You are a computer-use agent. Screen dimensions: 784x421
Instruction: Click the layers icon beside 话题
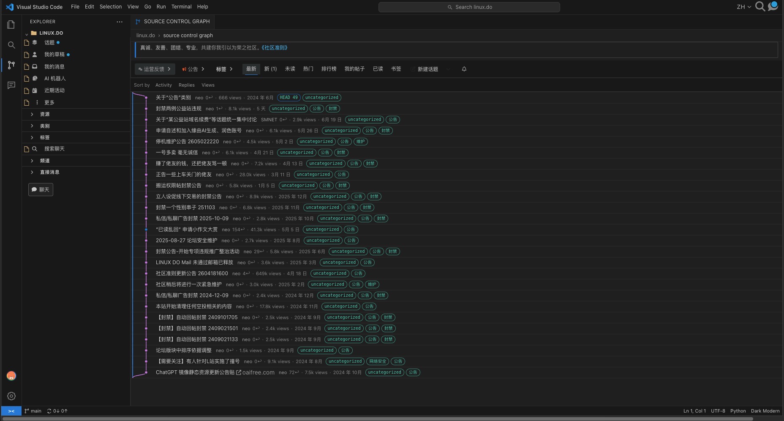tap(35, 42)
